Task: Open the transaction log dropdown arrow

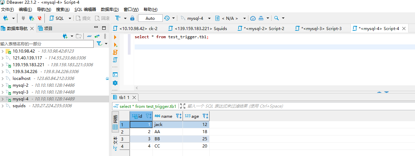Action: [173, 18]
